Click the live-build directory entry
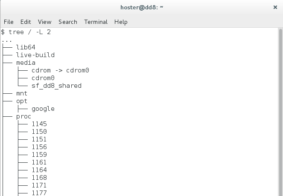The height and width of the screenshot is (196, 283). [x=35, y=55]
